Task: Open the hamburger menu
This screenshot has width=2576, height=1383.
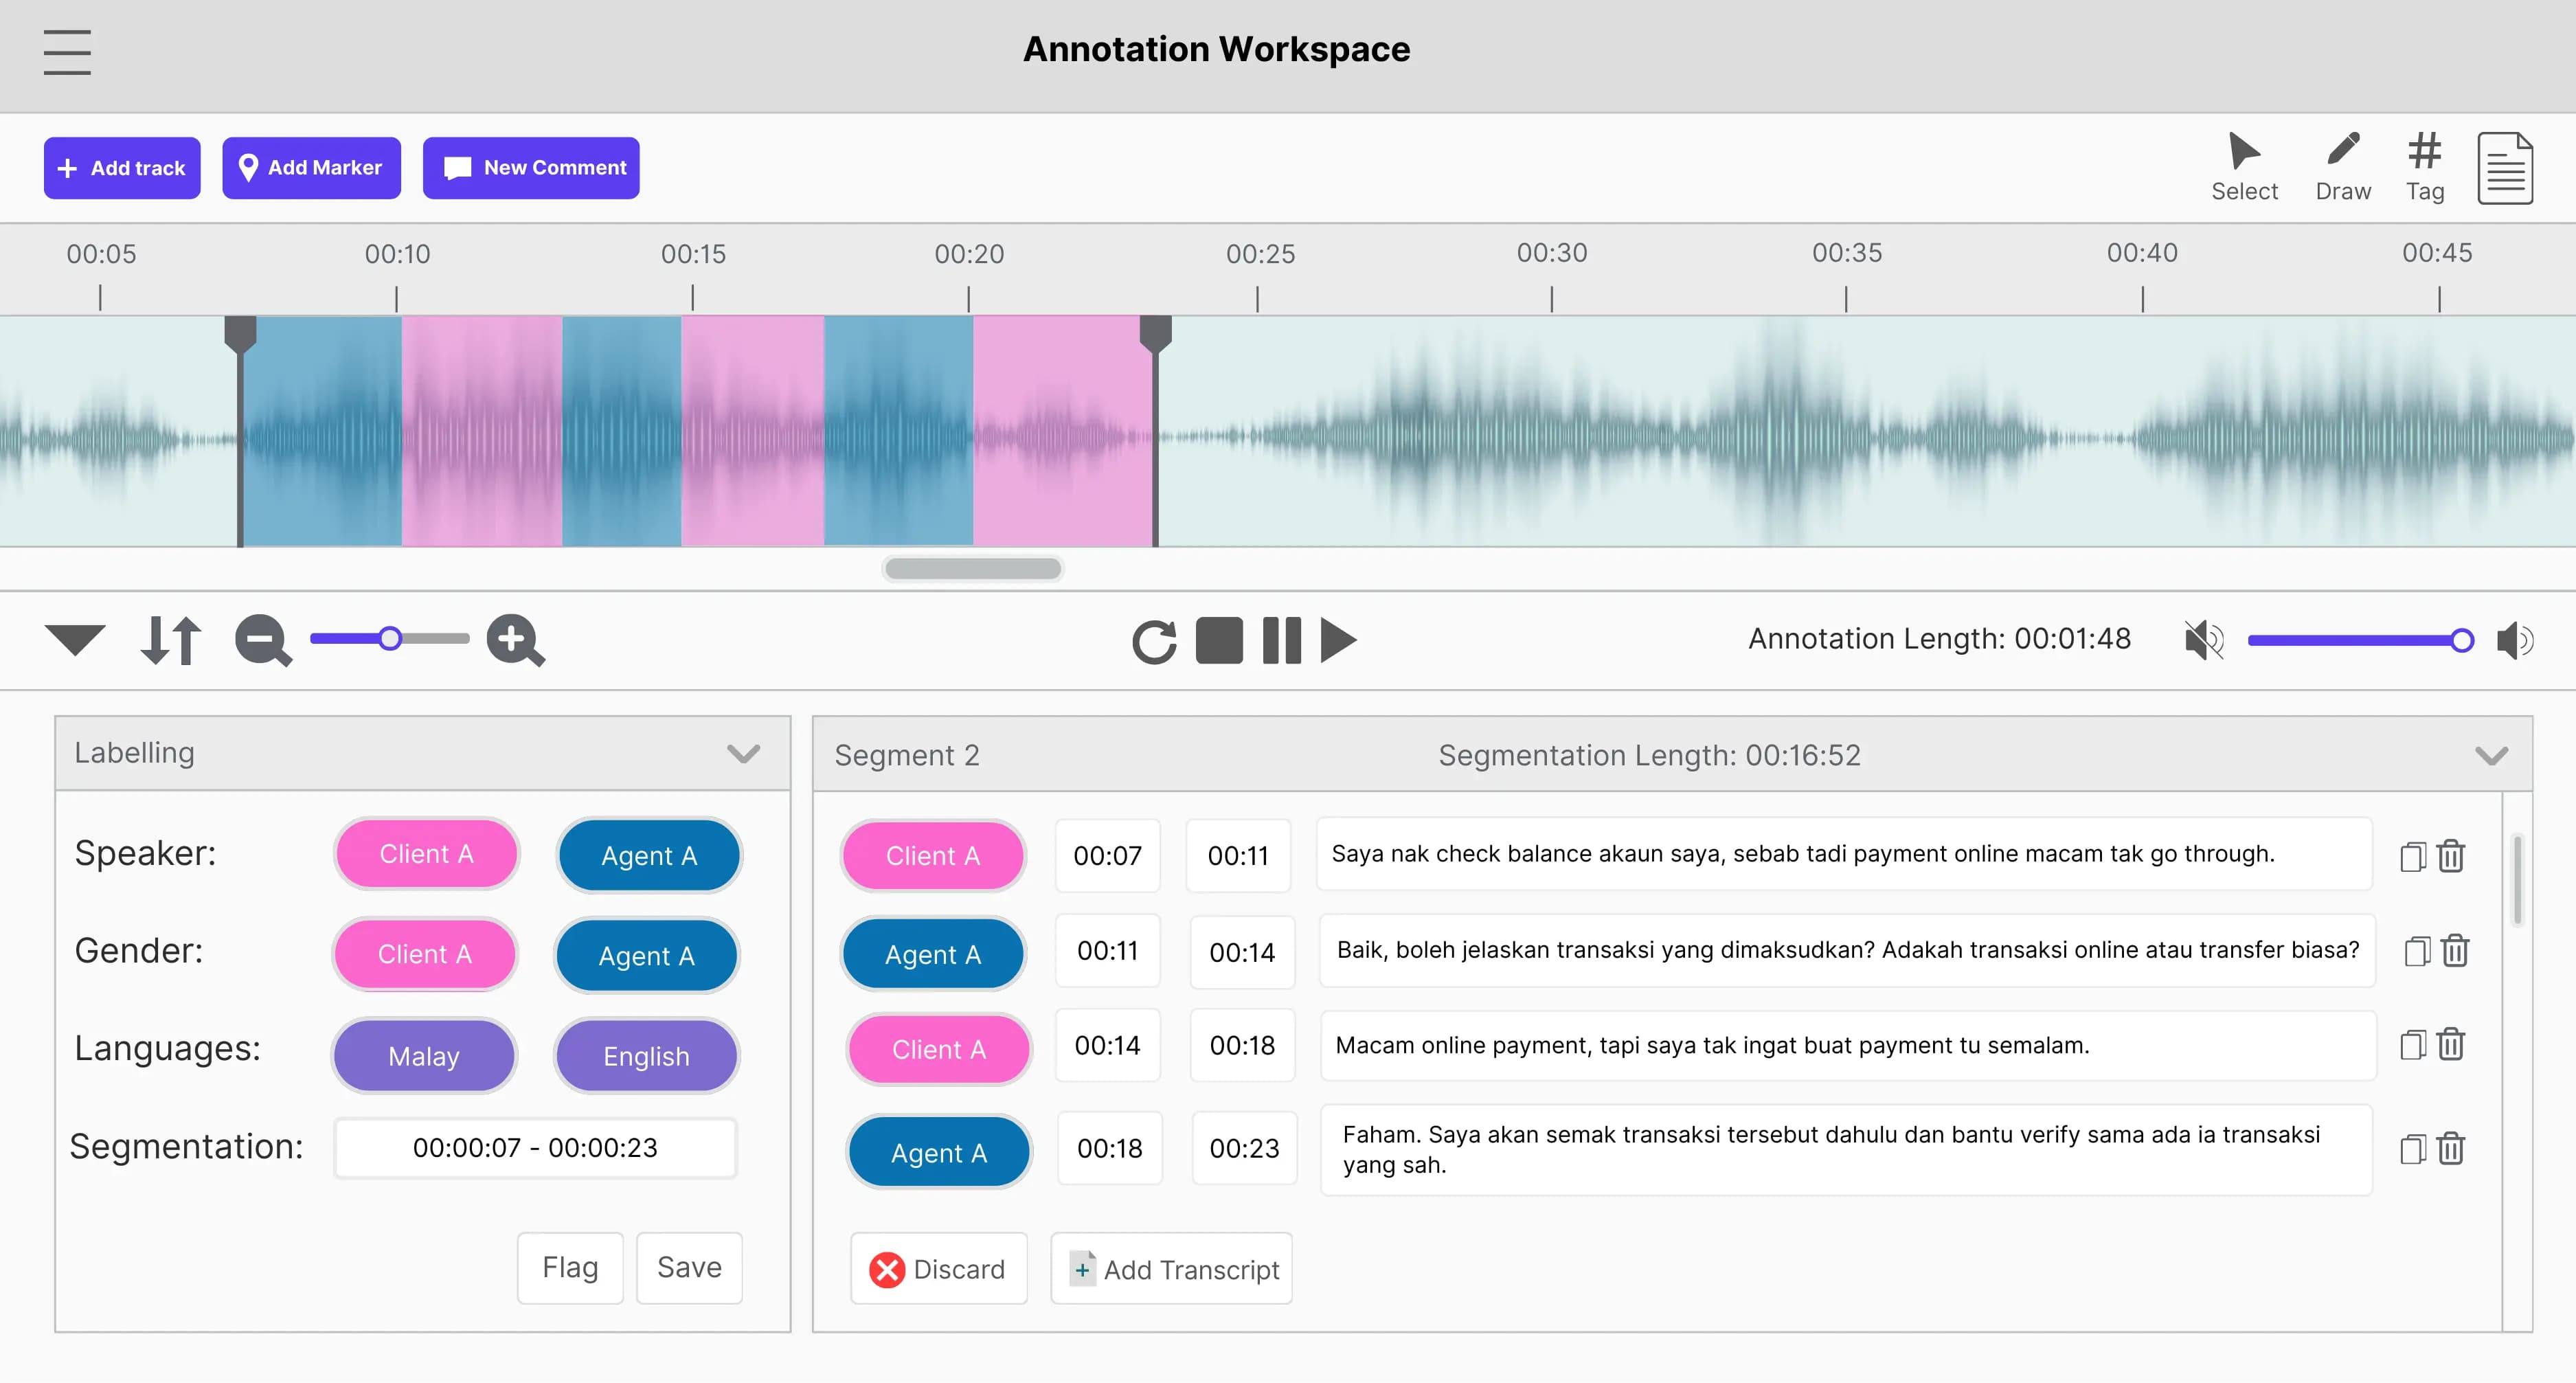Action: pos(67,51)
